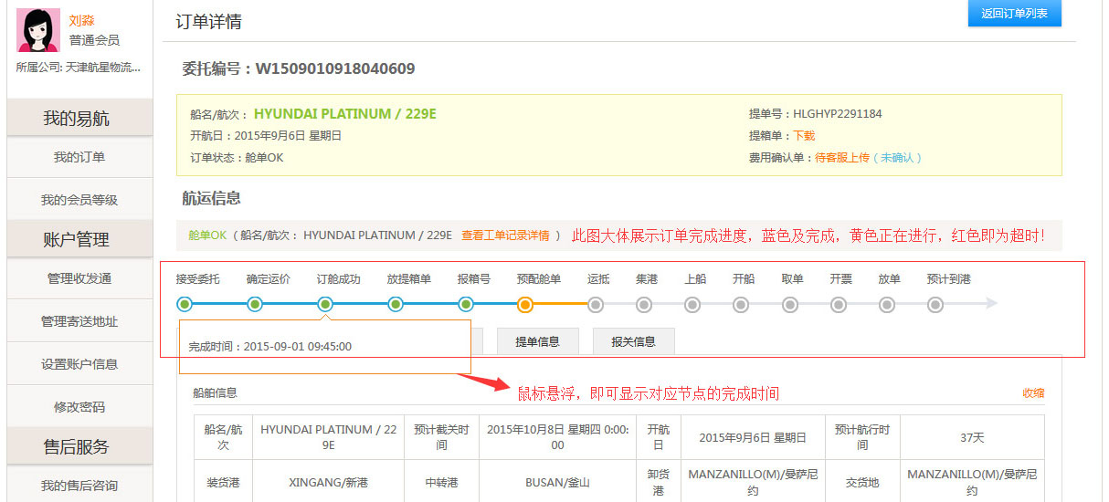1109x502 pixels.
Task: Click the 确定运价 progress node
Action: [x=255, y=304]
